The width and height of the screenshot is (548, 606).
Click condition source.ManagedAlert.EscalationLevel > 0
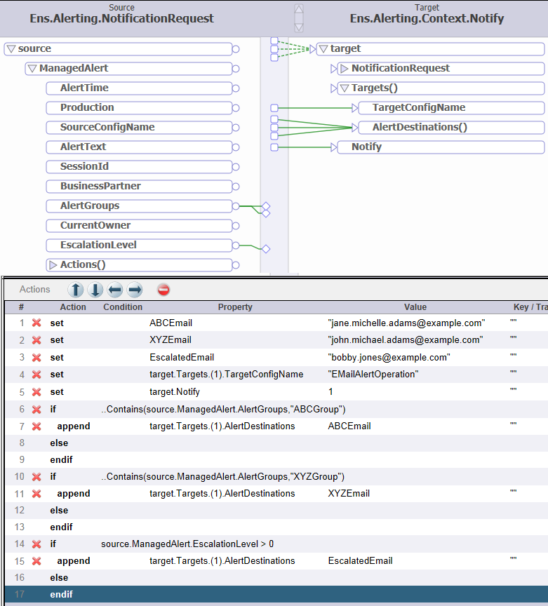(187, 544)
